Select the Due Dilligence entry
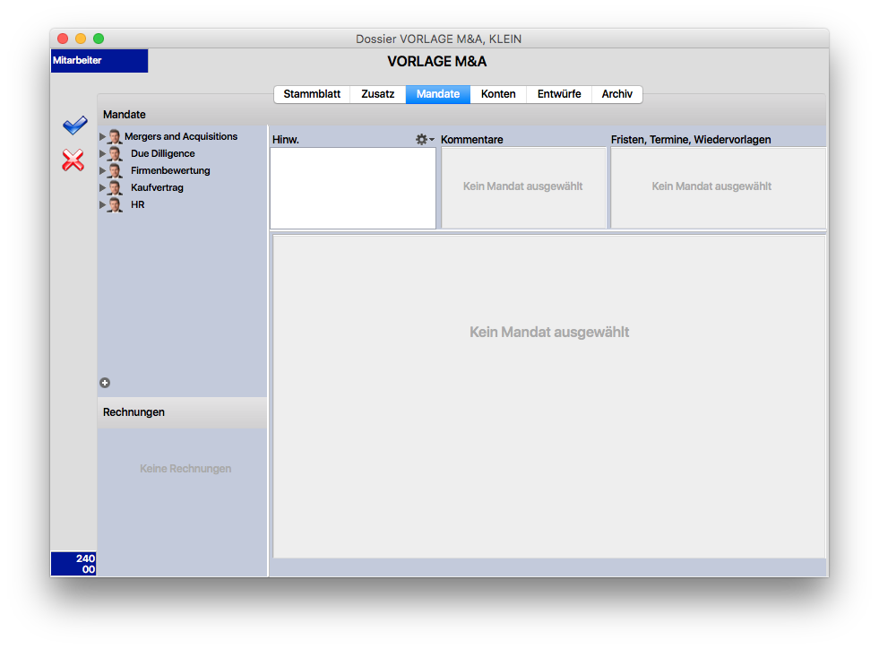 162,153
